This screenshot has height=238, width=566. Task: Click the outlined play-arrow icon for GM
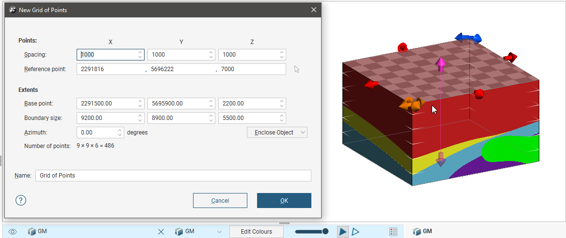point(356,232)
